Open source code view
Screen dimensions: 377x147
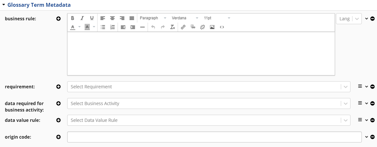coord(222,27)
